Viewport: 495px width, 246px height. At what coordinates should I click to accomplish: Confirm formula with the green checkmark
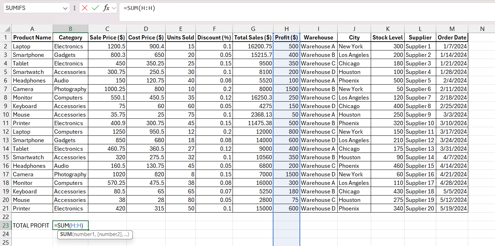tap(95, 8)
